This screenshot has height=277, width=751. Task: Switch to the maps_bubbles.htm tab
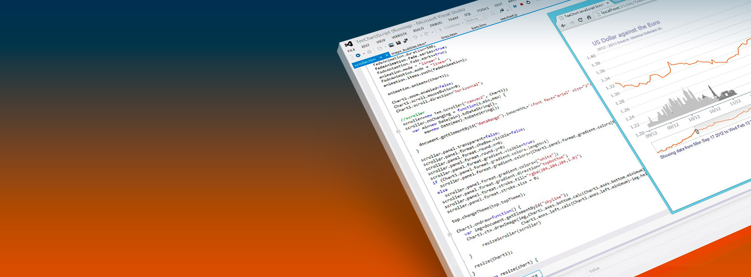[408, 48]
